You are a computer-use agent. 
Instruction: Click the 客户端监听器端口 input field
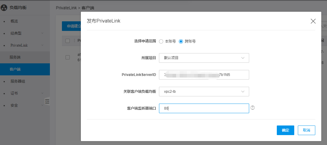tap(204, 108)
